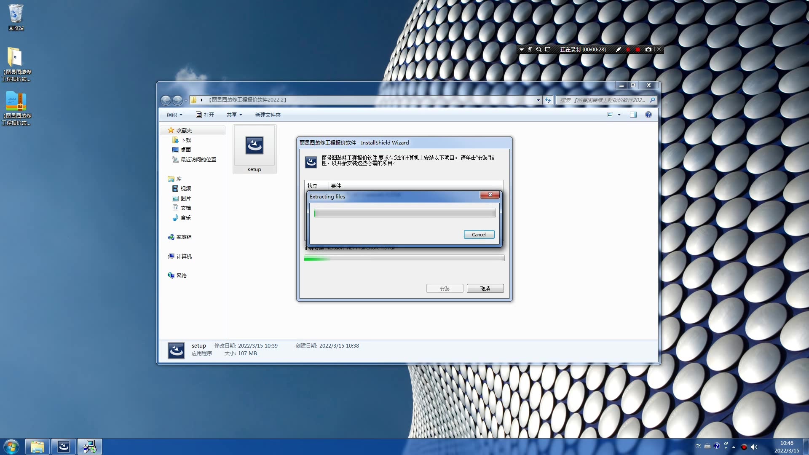Image resolution: width=809 pixels, height=455 pixels.
Task: Select 网络 in the navigation pane
Action: pyautogui.click(x=182, y=276)
